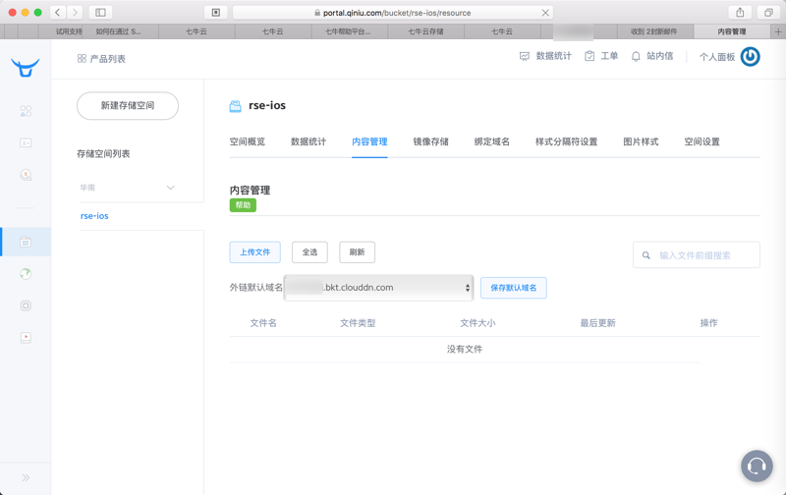The height and width of the screenshot is (495, 786).
Task: Open the sidebar product overview shapes icon
Action: point(26,111)
